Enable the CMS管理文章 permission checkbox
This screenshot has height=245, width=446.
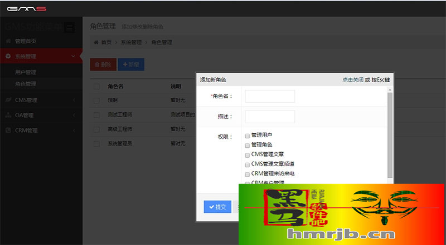[247, 154]
